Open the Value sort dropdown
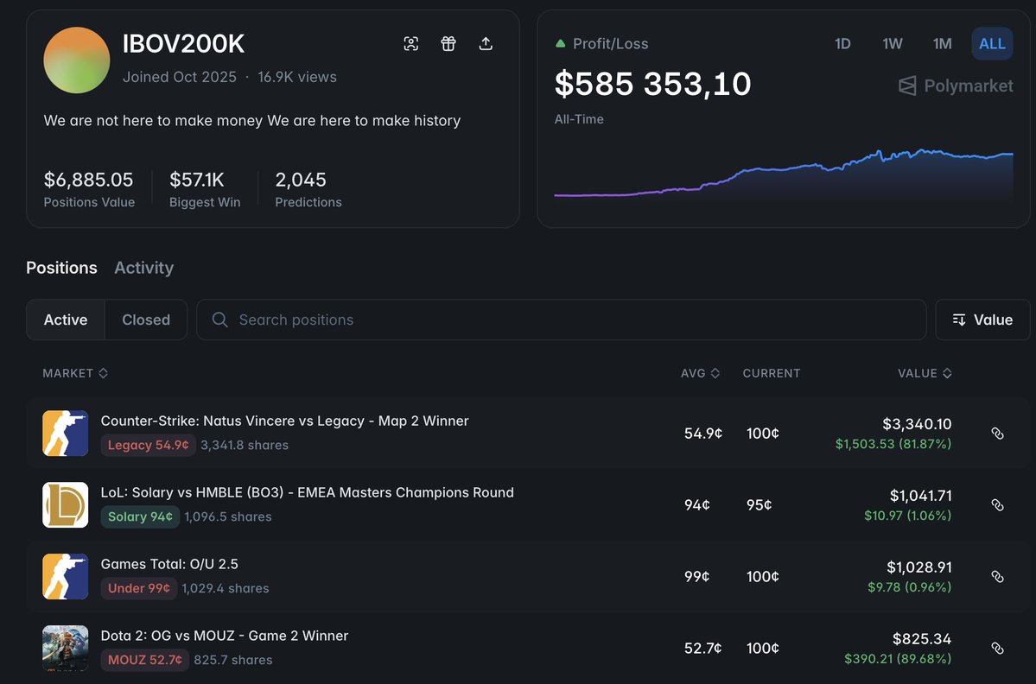The width and height of the screenshot is (1036, 684). tap(982, 320)
